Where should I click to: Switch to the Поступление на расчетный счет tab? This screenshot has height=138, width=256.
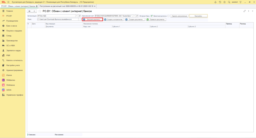point(66,6)
